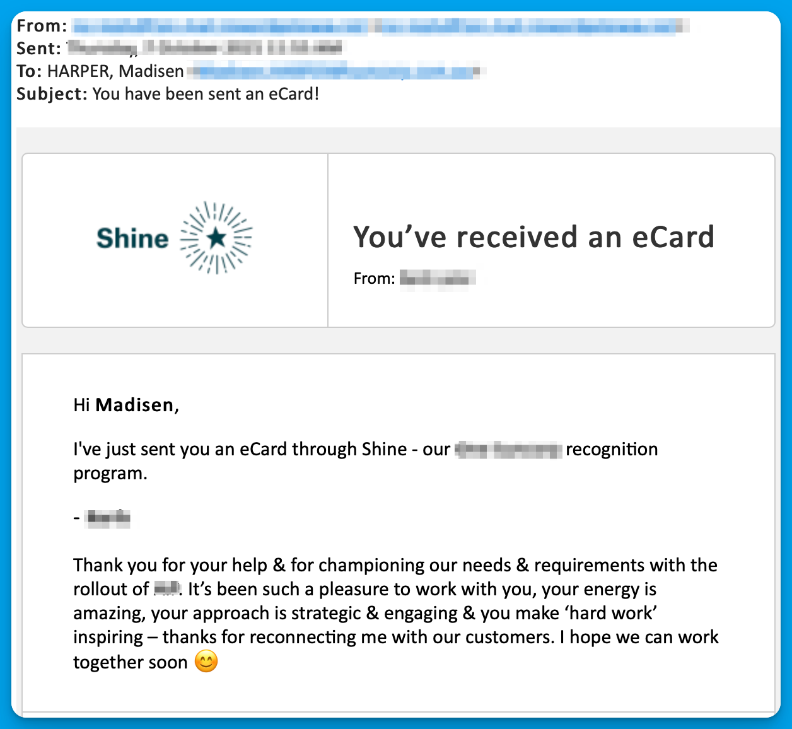The height and width of the screenshot is (729, 792).
Task: Select the 'You've received an eCard' heading
Action: pyautogui.click(x=533, y=237)
